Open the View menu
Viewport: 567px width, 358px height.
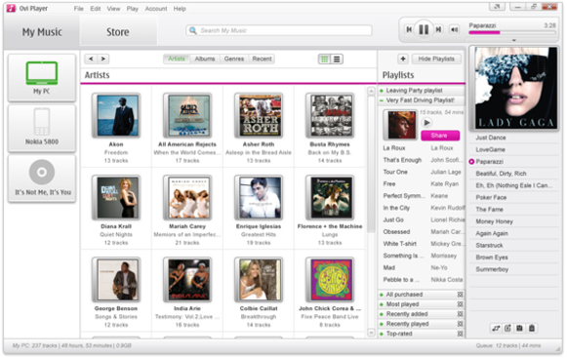[113, 9]
